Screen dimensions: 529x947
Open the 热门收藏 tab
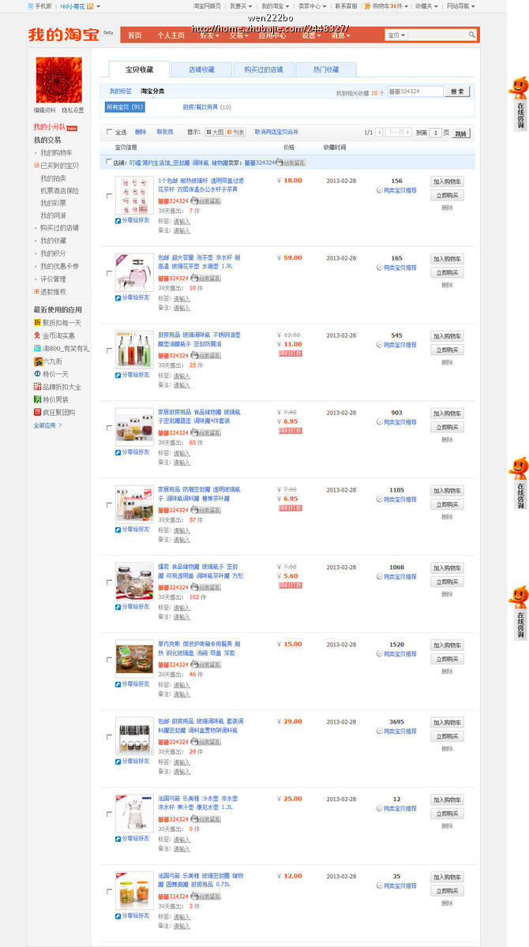[x=325, y=69]
